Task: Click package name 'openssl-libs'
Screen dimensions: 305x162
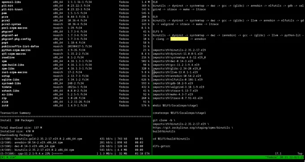Action: [11, 2]
